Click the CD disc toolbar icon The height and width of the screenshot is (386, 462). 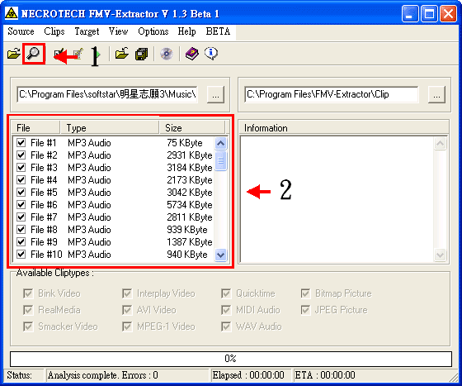click(167, 54)
